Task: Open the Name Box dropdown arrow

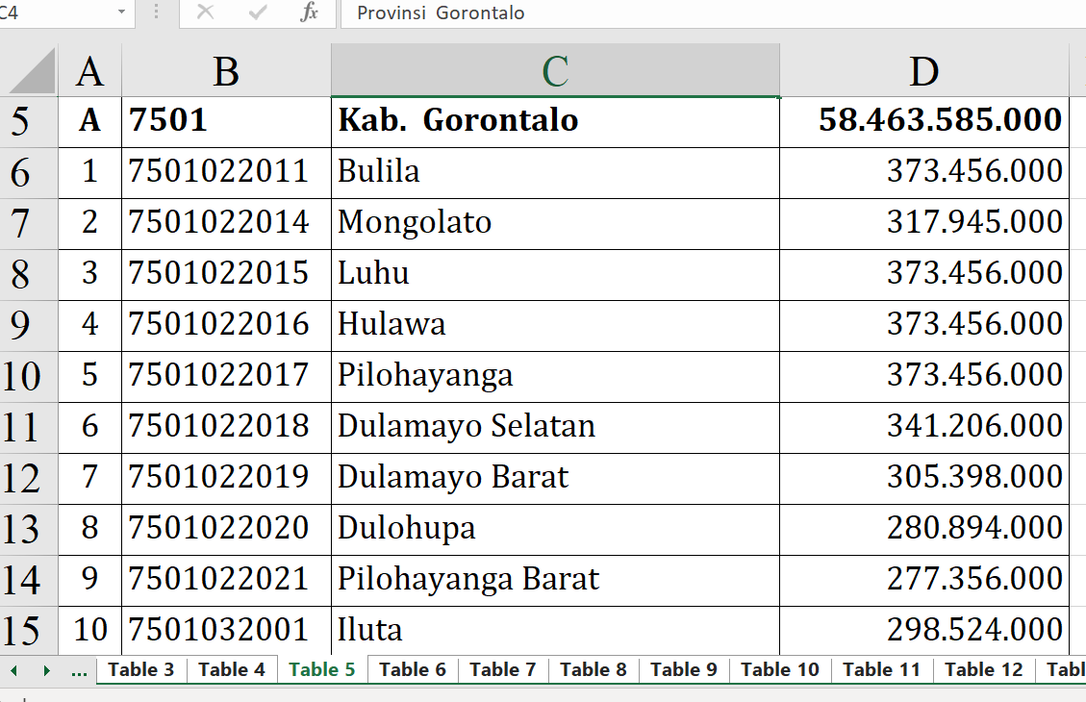Action: tap(121, 13)
